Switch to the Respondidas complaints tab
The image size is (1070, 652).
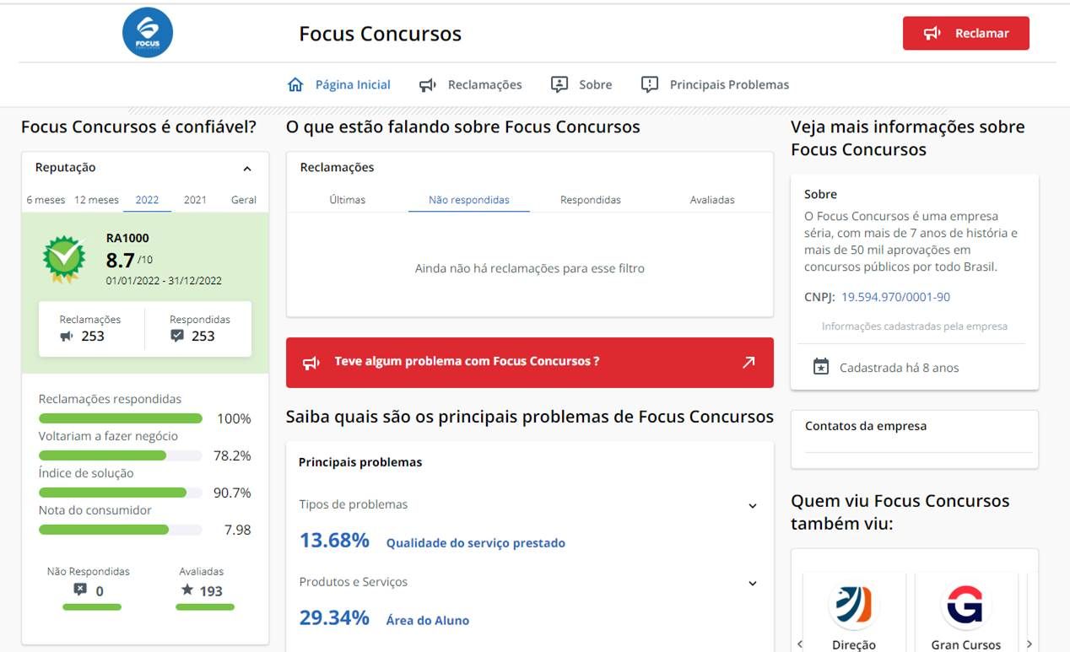(590, 200)
